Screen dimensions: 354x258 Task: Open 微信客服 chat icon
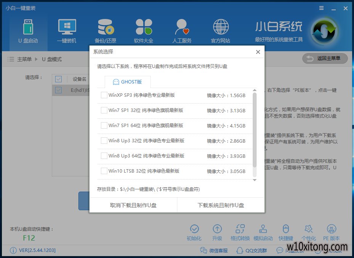[203, 250]
